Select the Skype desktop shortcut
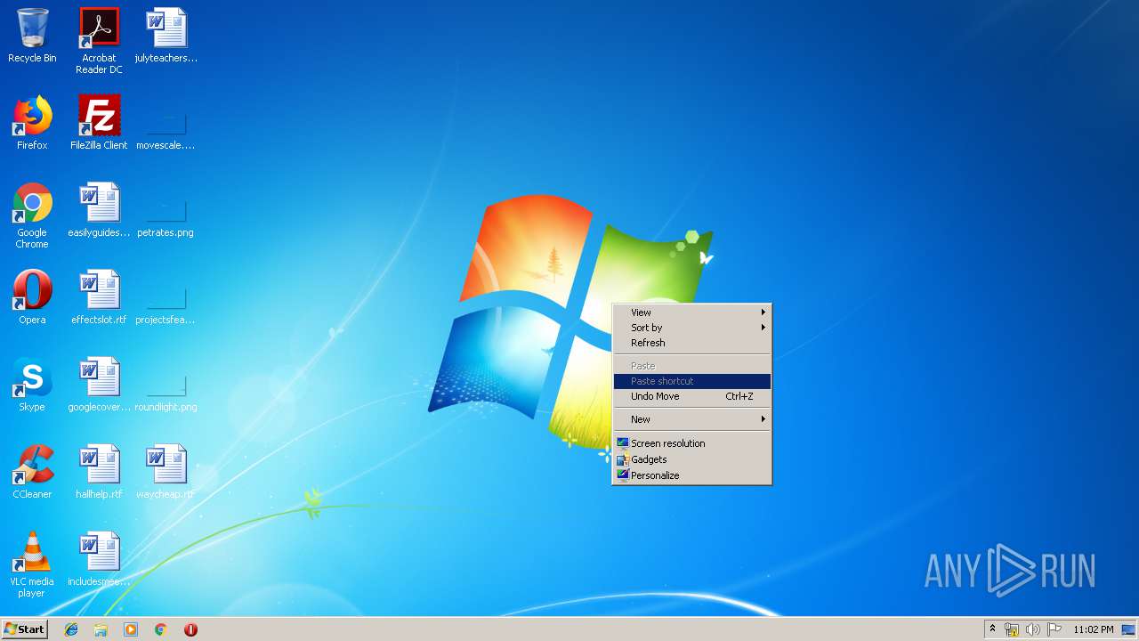1139x641 pixels. [32, 385]
